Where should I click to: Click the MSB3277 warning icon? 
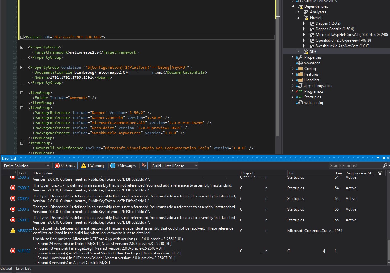pyautogui.click(x=13, y=231)
